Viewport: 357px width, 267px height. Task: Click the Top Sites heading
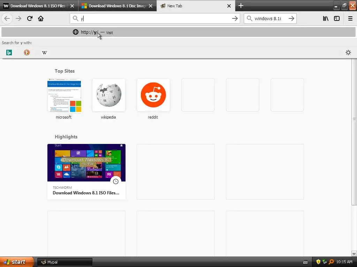pyautogui.click(x=64, y=71)
